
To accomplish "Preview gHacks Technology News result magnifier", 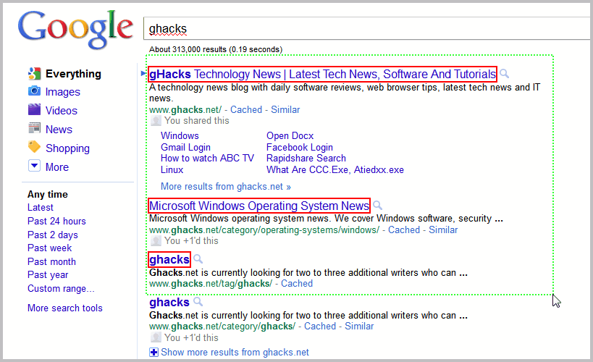I will point(504,73).
